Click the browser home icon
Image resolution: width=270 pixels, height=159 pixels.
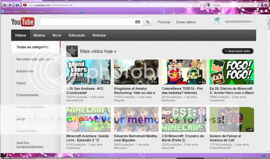266,5
